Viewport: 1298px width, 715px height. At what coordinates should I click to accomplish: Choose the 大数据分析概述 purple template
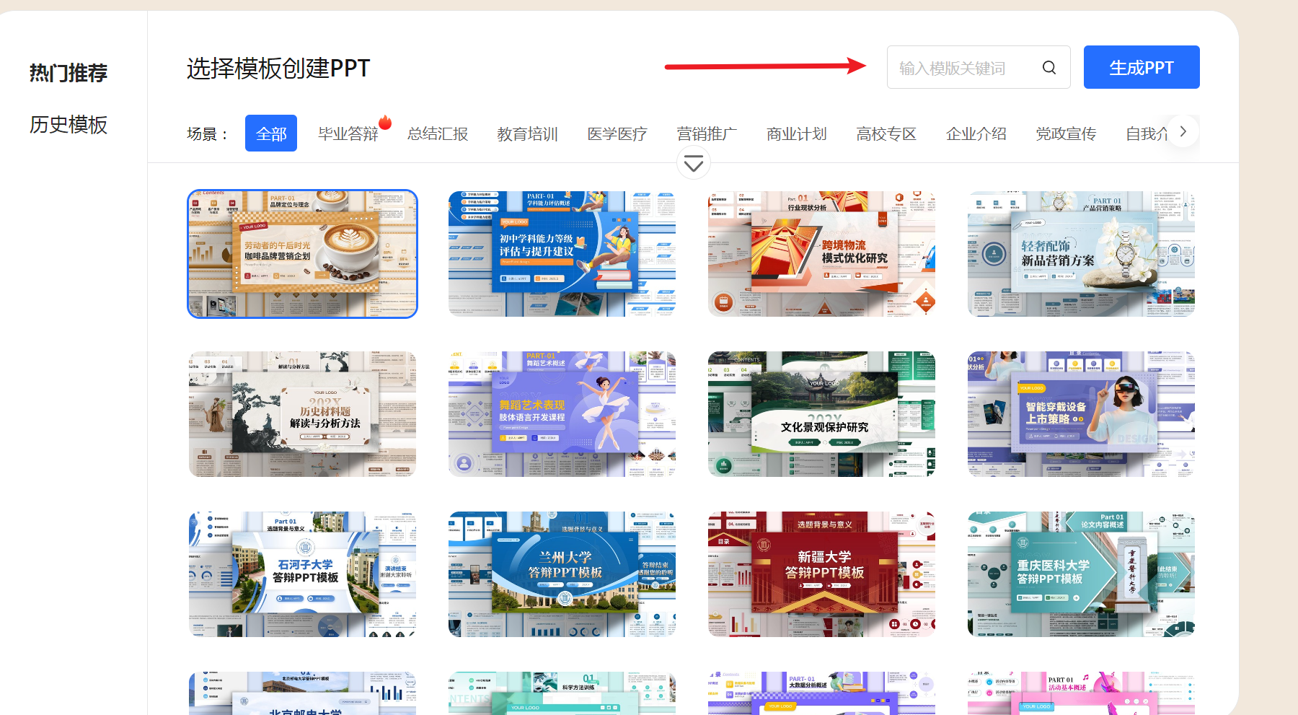822,693
